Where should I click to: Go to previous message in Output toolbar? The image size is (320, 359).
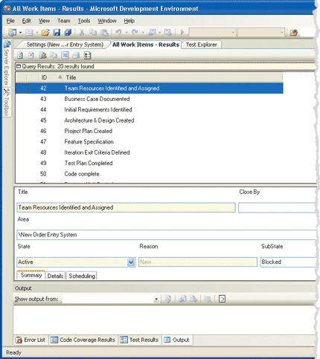pos(182,299)
